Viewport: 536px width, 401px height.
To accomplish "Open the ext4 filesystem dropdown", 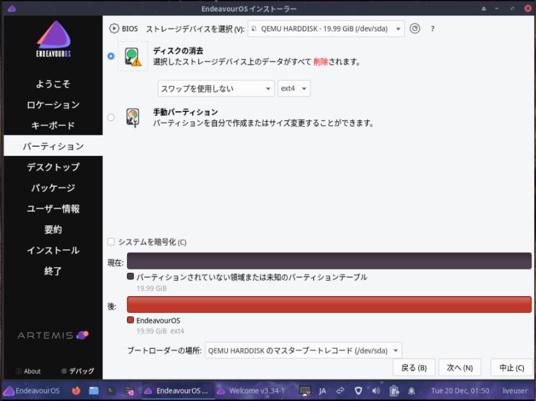I will [x=294, y=88].
